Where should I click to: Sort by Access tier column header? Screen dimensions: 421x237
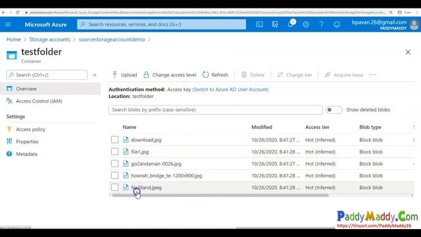tap(317, 127)
